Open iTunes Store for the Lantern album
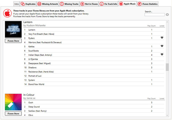Viewport: 172px width, 120px height. (13, 41)
